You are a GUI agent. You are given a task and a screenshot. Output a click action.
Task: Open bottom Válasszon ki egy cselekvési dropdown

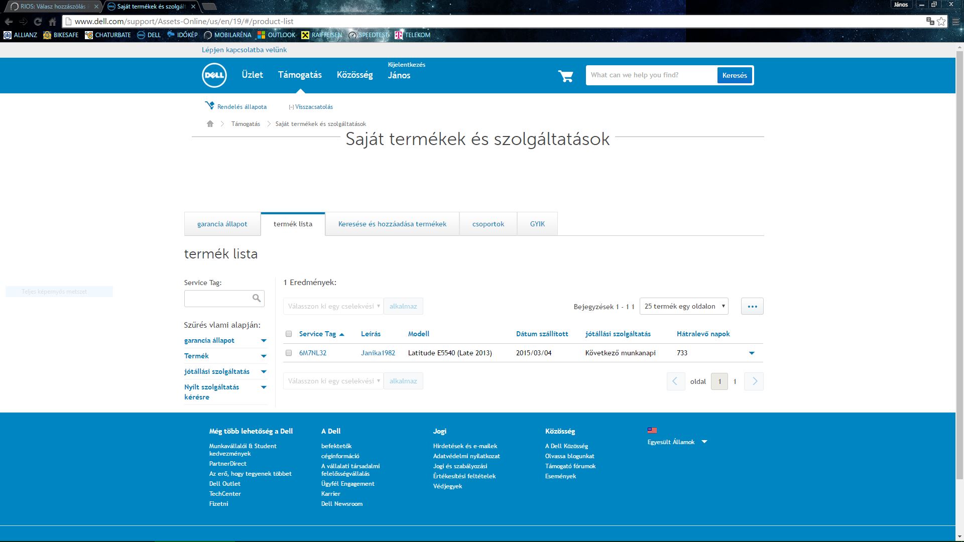(x=333, y=381)
